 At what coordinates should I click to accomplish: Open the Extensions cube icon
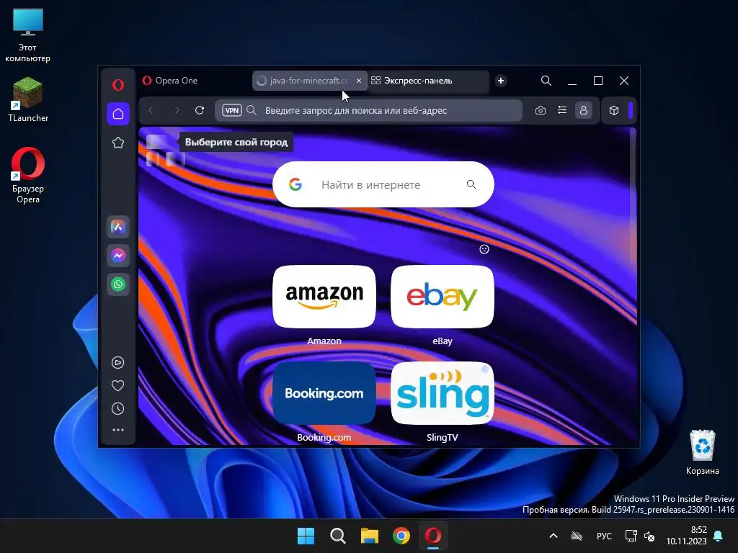(614, 110)
